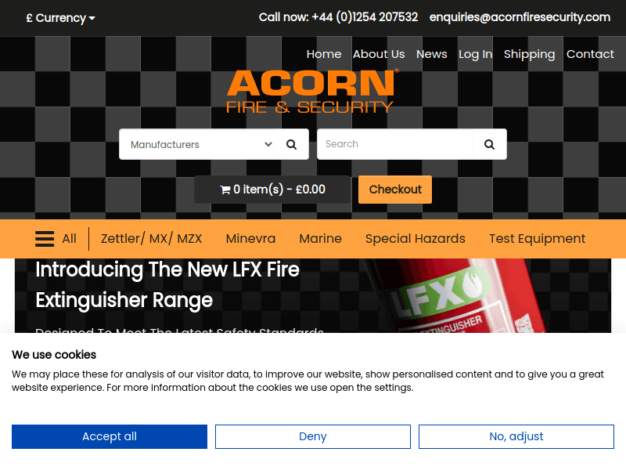Open the hamburger menu in orange navigation bar

pos(45,239)
